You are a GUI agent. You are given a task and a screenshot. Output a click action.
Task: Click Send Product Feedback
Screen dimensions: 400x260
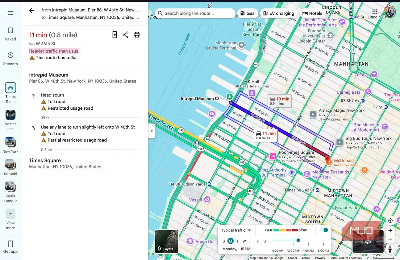click(346, 258)
